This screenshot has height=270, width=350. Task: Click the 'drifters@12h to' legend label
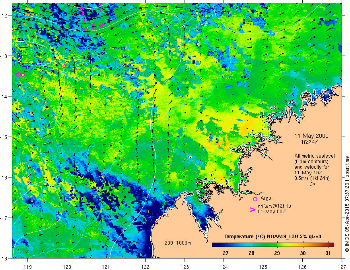274,206
